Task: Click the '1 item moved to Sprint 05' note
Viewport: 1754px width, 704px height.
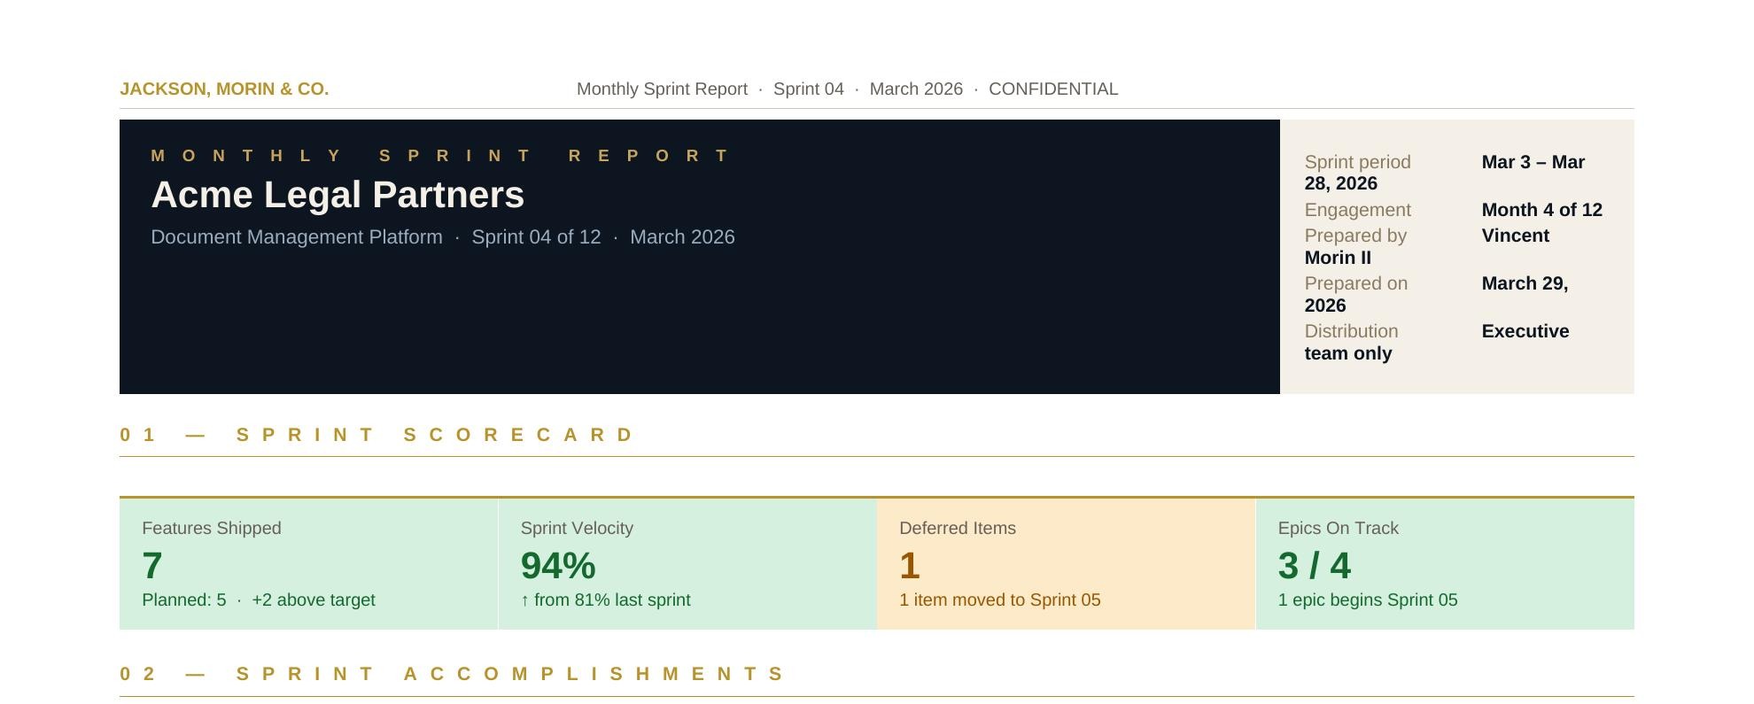Action: 999,600
